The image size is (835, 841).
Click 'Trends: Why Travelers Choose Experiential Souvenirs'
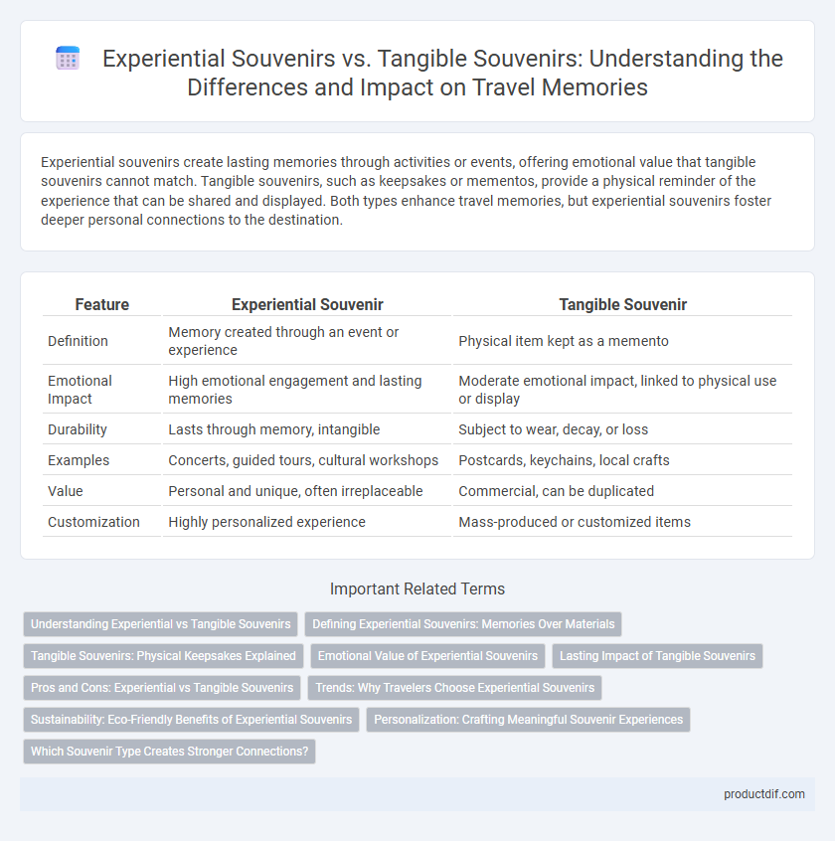[454, 688]
